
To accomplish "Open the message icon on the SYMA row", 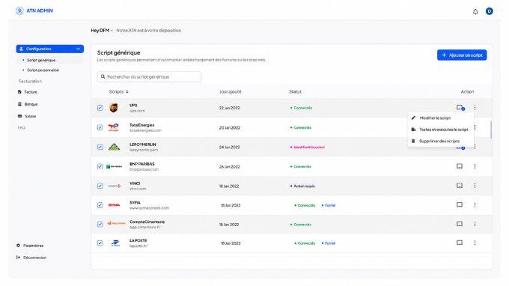I will [460, 205].
